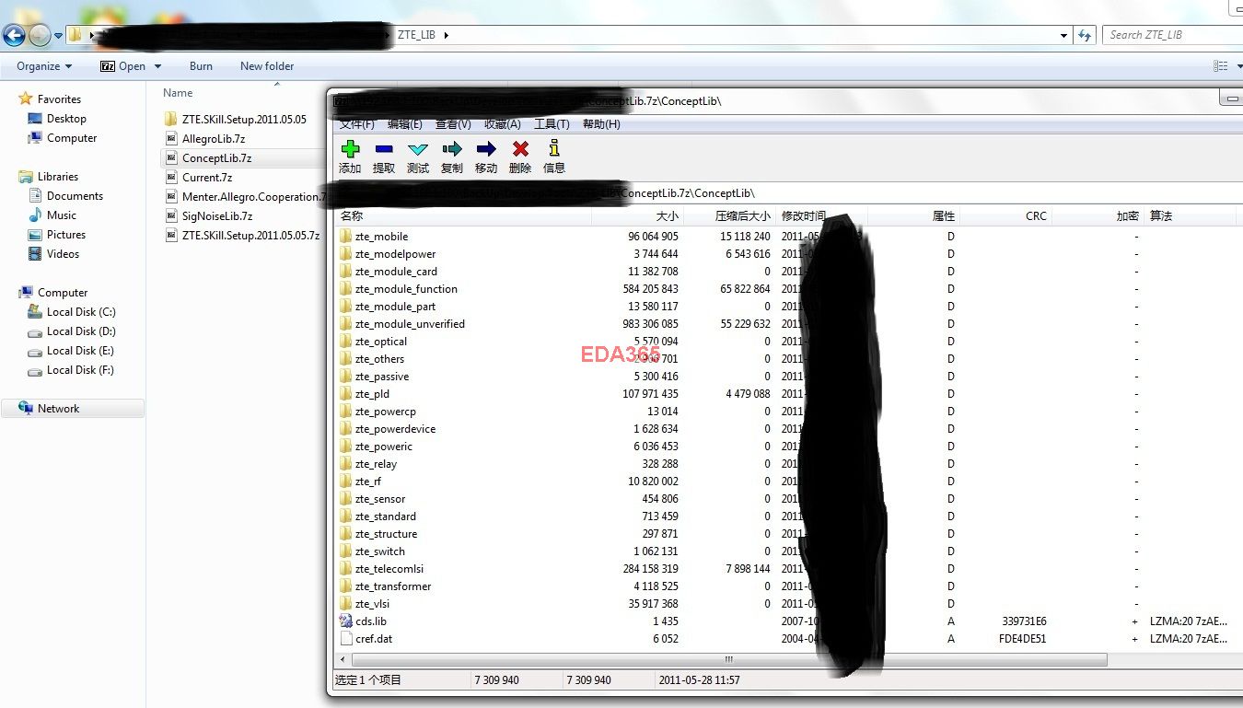Click the blue 提取 (Extract) toolbar icon
Screen dimensions: 1243x708
click(384, 149)
